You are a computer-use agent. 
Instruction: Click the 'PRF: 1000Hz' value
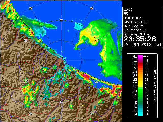coord(133,26)
